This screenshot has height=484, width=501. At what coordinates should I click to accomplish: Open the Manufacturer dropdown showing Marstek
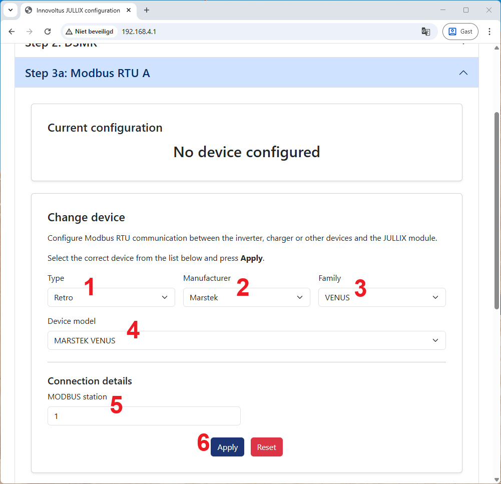coord(246,297)
